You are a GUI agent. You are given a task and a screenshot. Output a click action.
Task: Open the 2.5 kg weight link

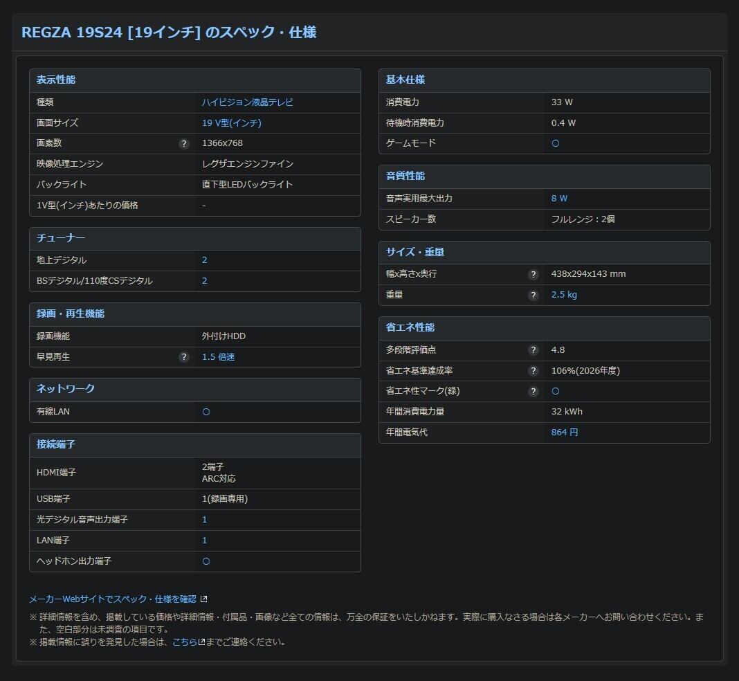point(564,295)
